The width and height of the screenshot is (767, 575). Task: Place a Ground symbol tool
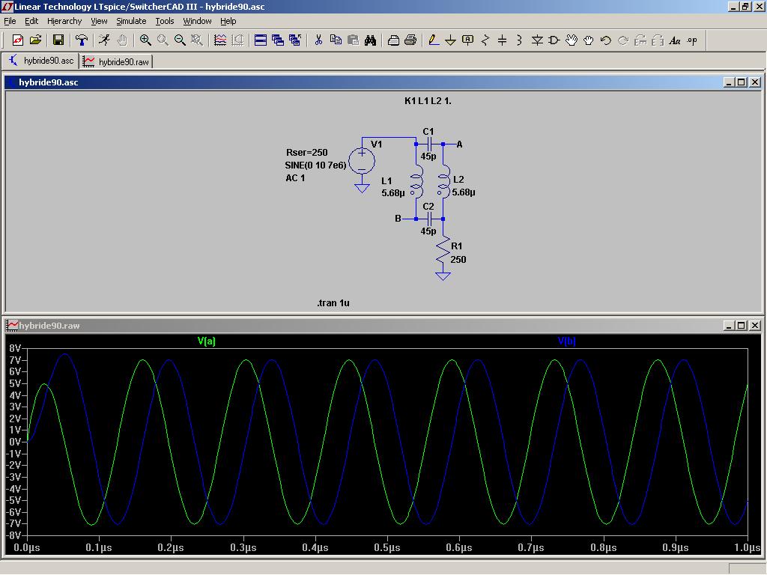451,40
